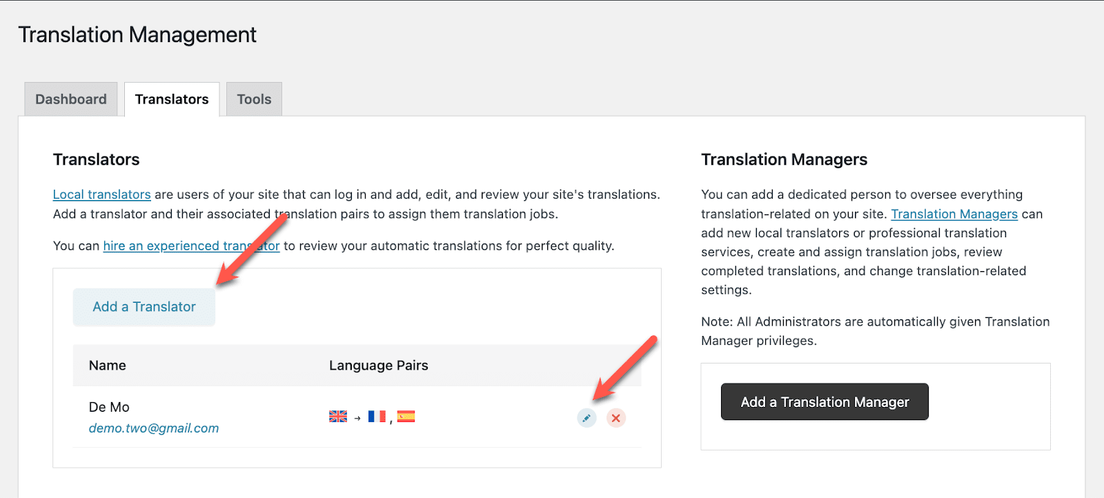Click the French flag language icon

pyautogui.click(x=377, y=417)
